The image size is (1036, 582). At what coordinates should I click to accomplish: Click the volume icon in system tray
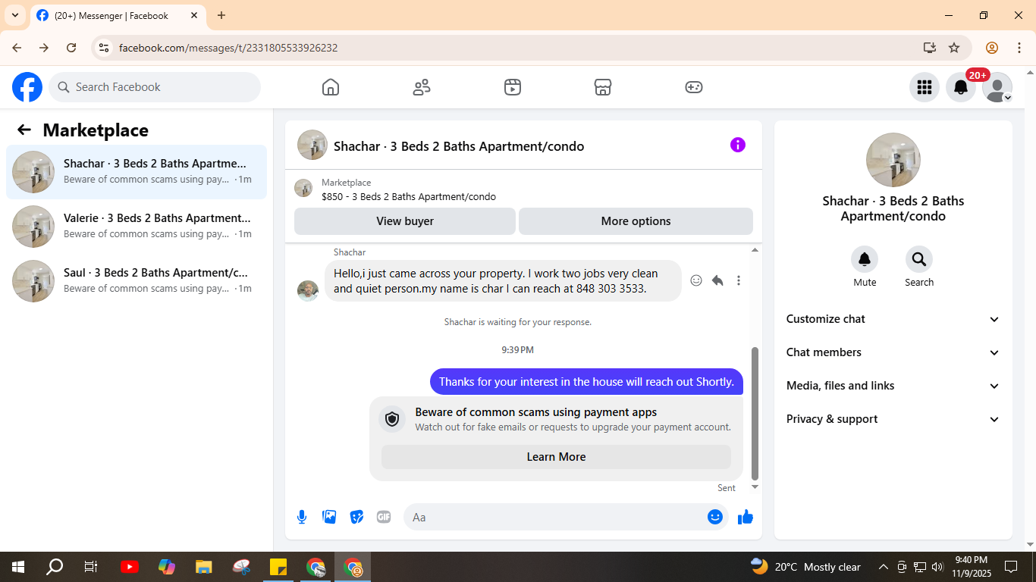coord(937,567)
